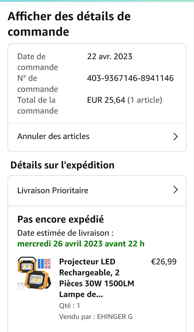
Task: Click the green estimated delivery date
Action: click(81, 244)
